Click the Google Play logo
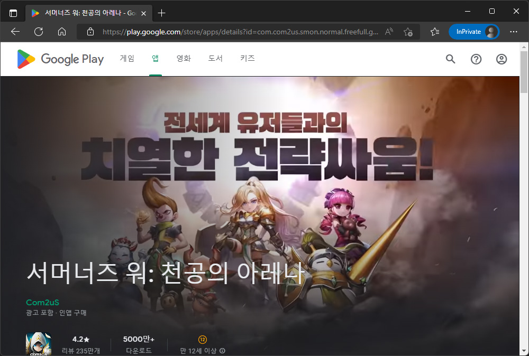The image size is (529, 356). pos(61,59)
